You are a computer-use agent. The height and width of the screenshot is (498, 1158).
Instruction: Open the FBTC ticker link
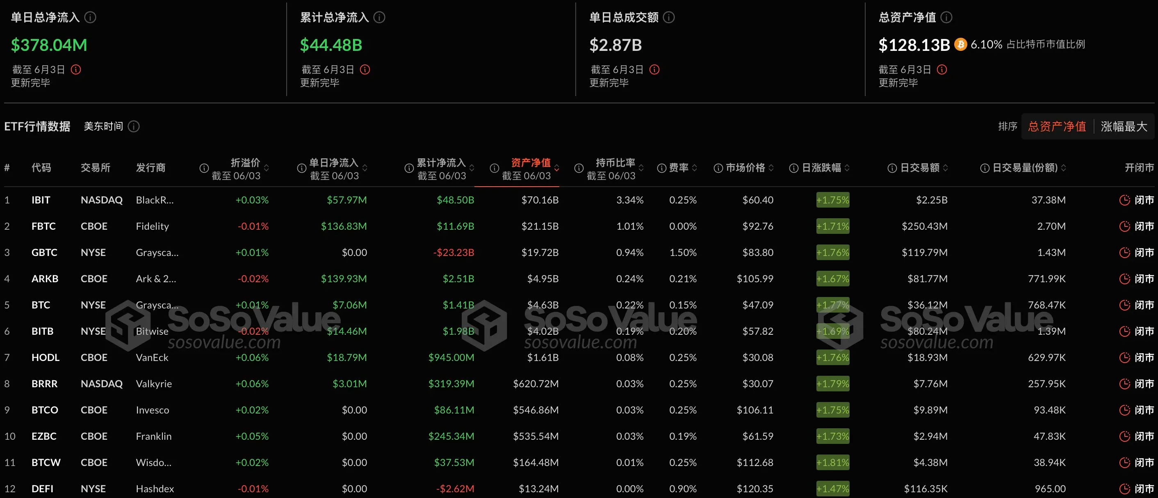[43, 226]
